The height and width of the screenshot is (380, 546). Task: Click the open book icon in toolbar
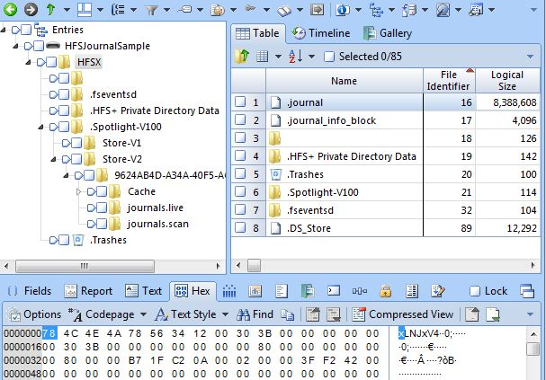pyautogui.click(x=284, y=11)
